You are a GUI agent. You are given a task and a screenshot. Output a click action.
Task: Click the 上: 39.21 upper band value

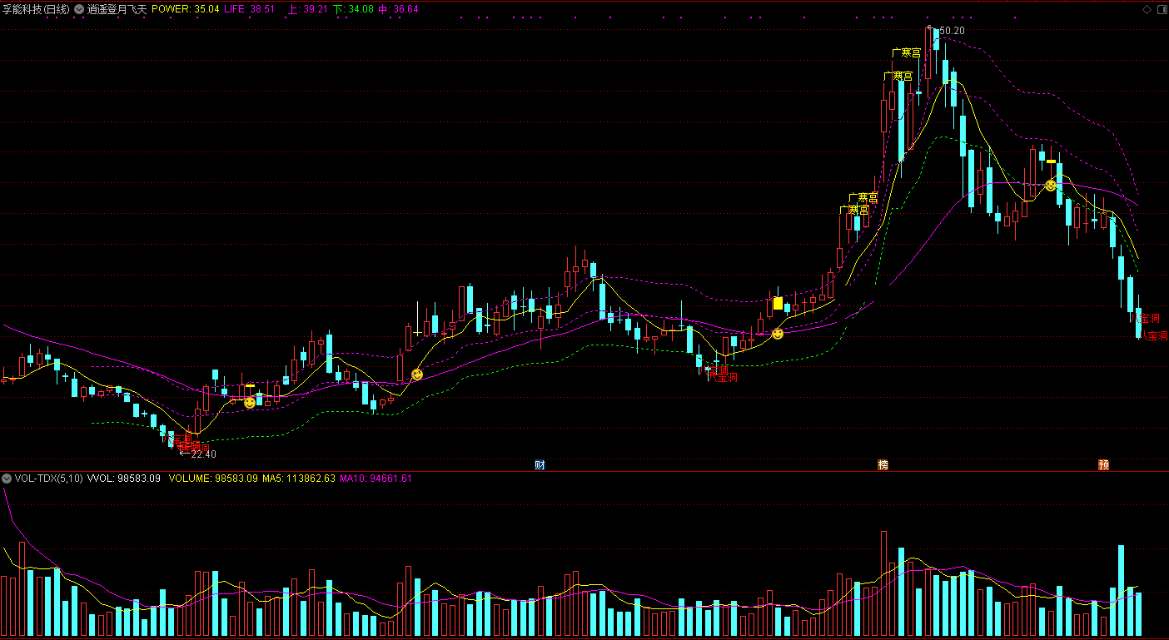(x=306, y=9)
